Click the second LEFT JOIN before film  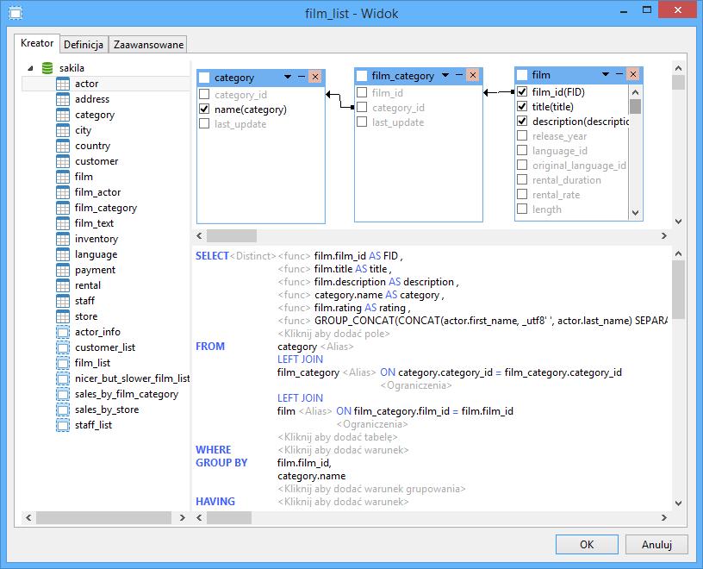pos(300,398)
